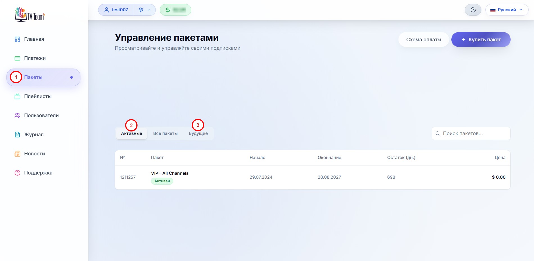534x261 pixels.
Task: Open Главная dashboard from sidebar
Action: [x=34, y=39]
